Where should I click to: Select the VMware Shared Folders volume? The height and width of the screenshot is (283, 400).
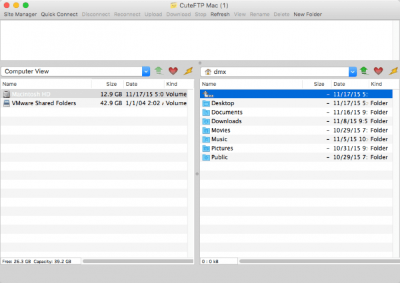click(44, 103)
